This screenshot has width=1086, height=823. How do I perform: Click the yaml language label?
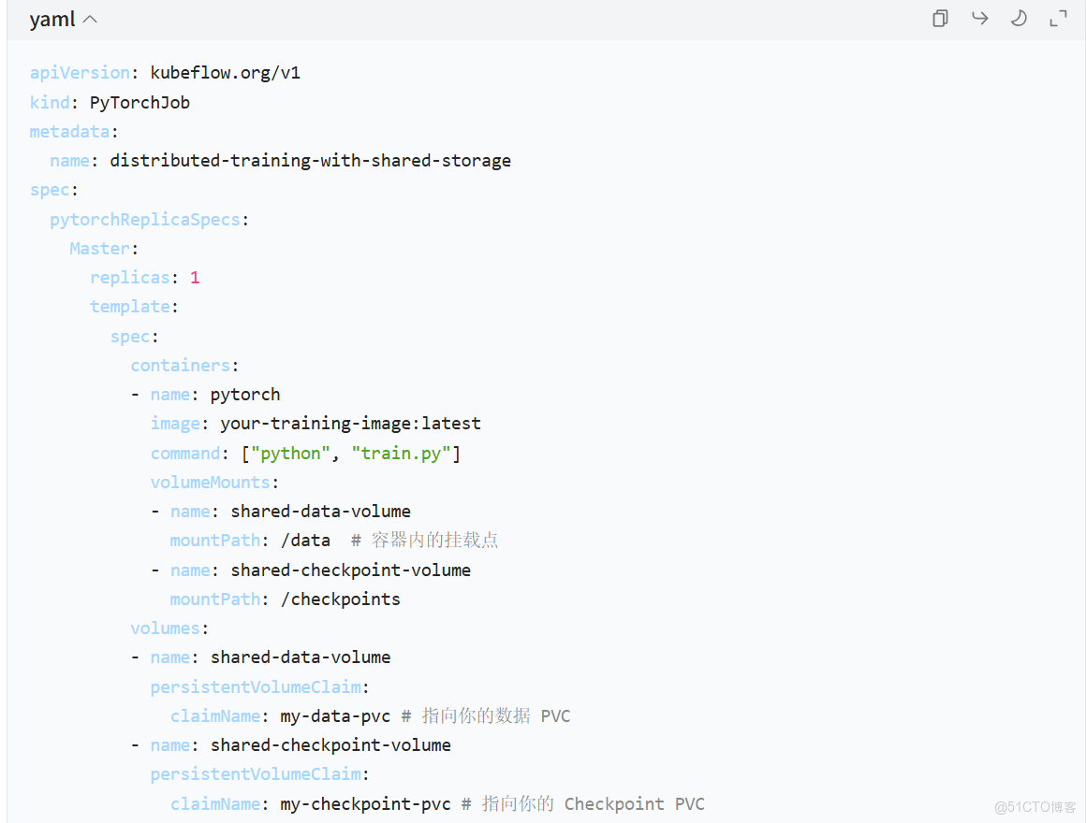51,20
